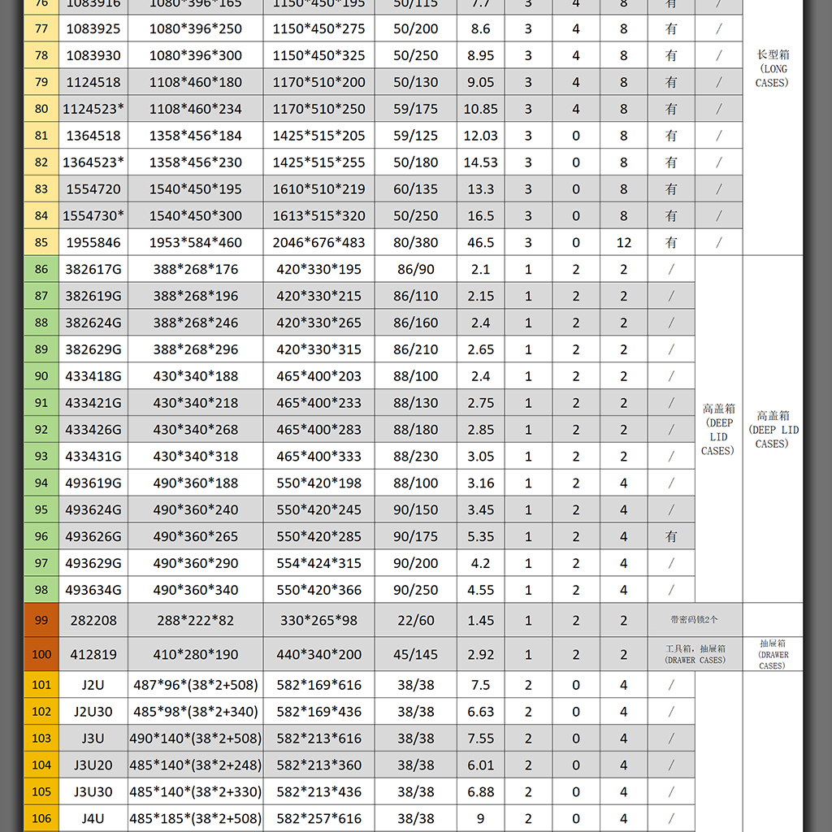This screenshot has height=832, width=832.
Task: Click outer size 465*400*283
Action: tap(318, 429)
